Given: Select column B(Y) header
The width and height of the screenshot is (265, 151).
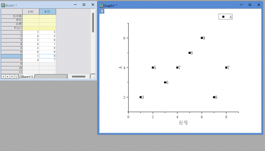Looking at the screenshot, I should click(x=48, y=12).
